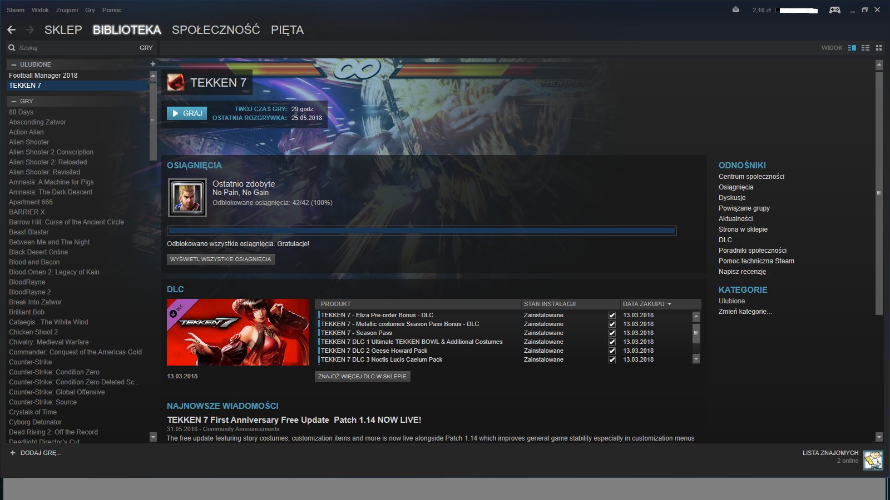
Task: Click Napisz recenzję link
Action: coord(742,272)
